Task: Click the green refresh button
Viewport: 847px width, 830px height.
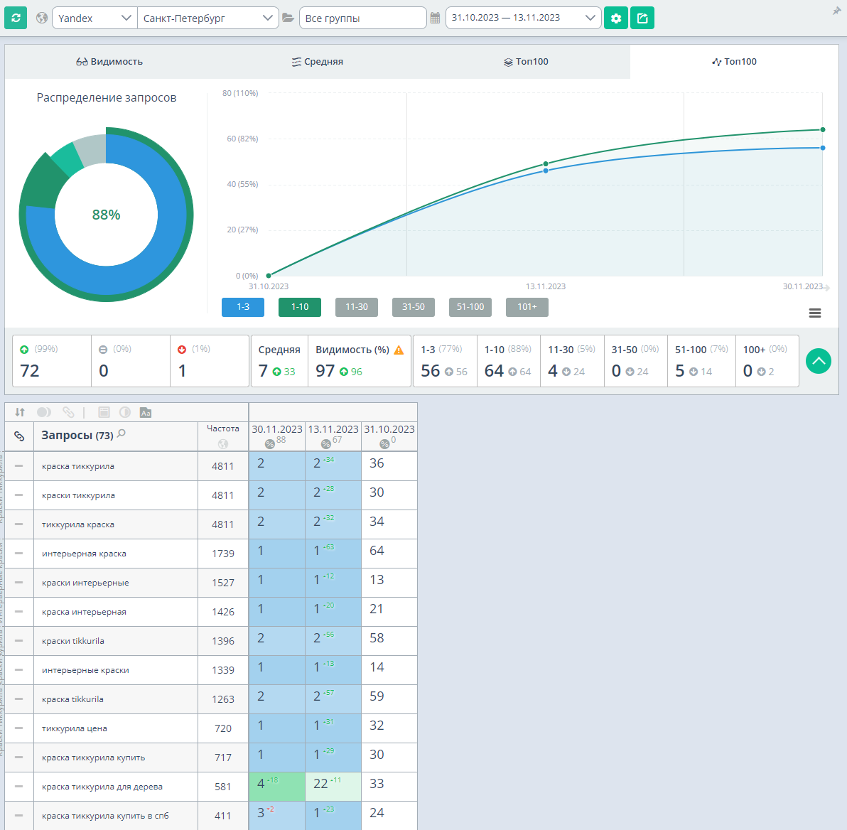Action: (x=16, y=18)
